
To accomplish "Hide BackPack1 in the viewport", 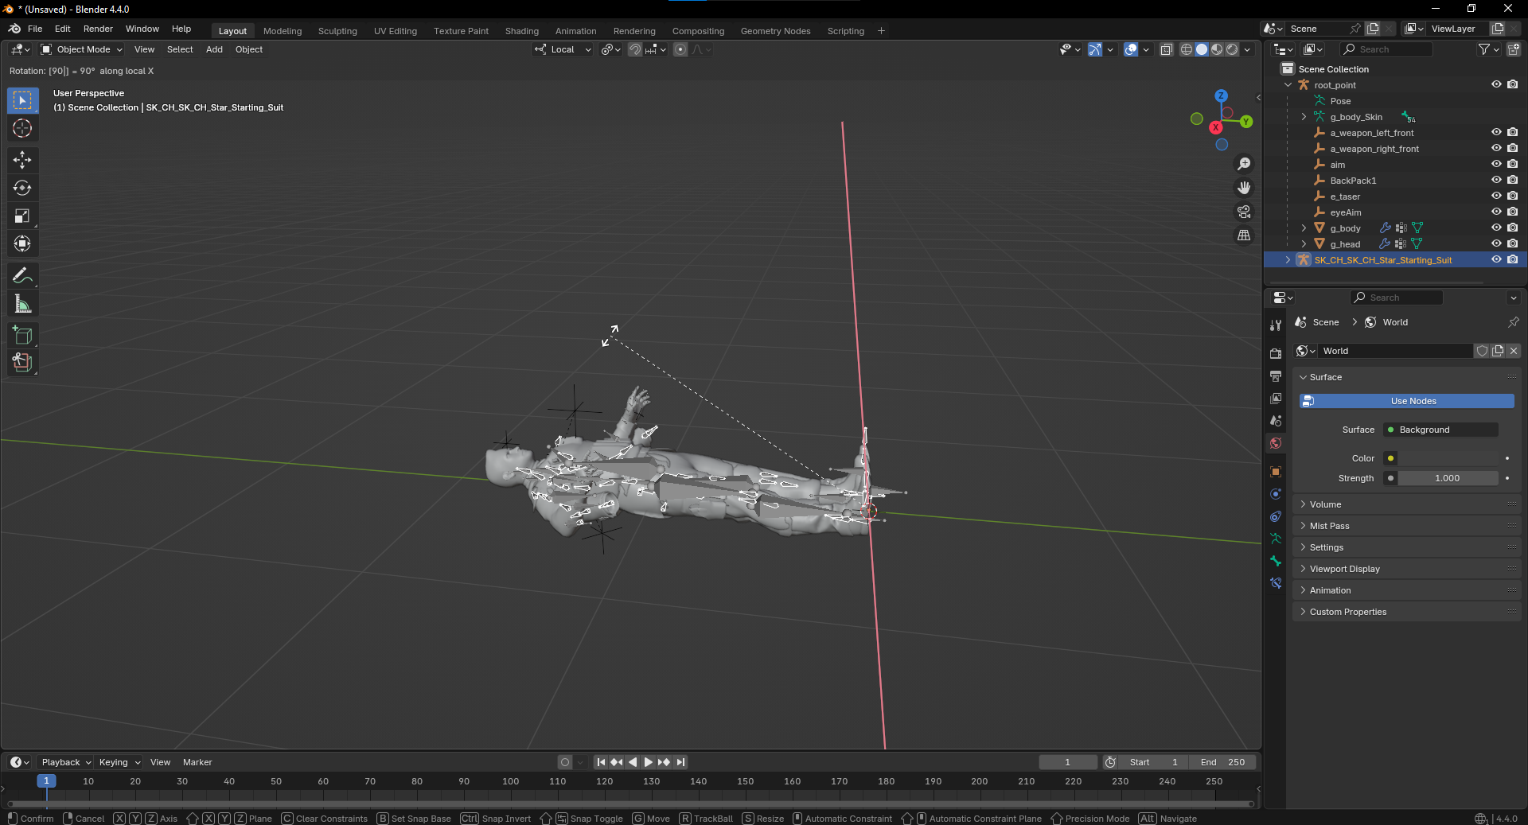I will (x=1496, y=181).
